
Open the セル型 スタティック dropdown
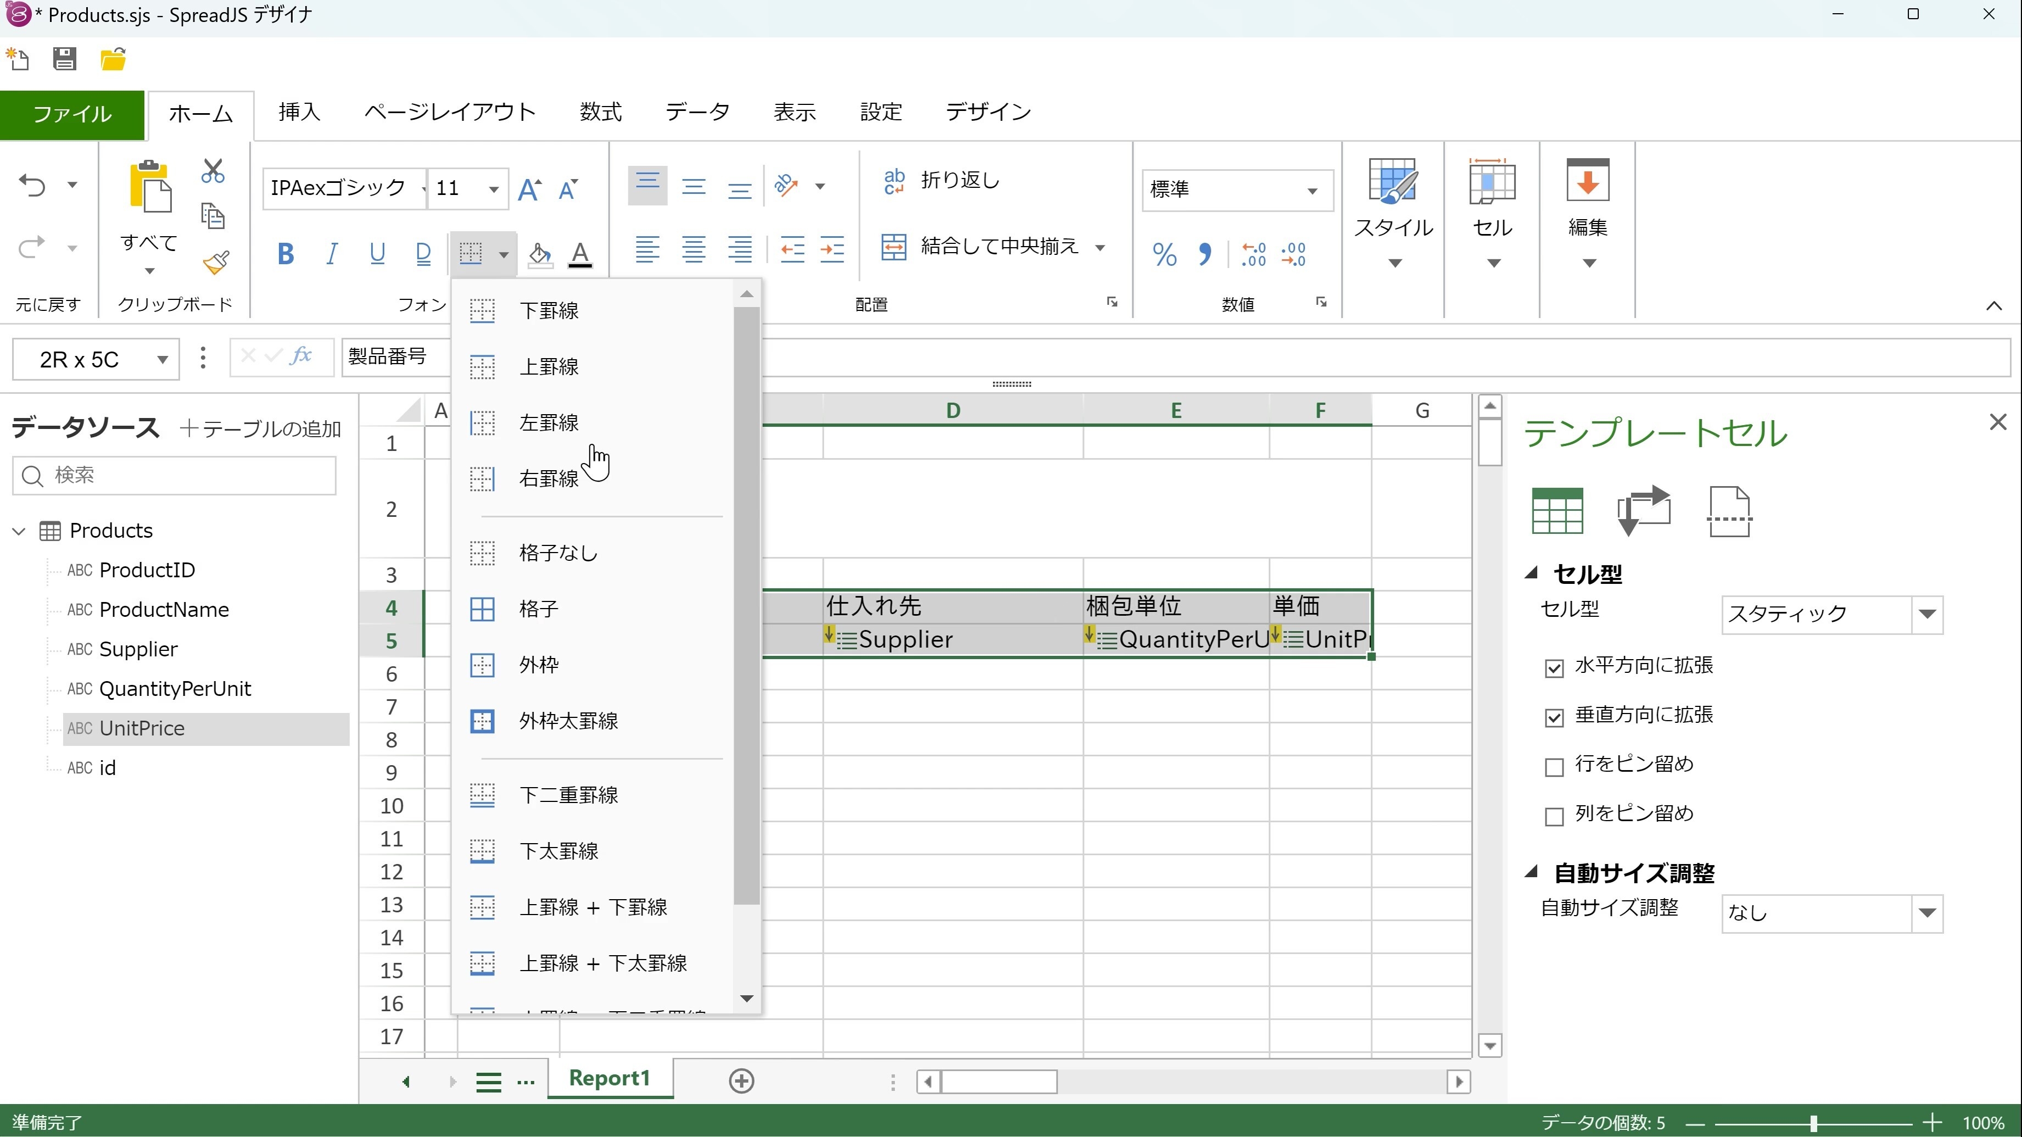click(1927, 614)
